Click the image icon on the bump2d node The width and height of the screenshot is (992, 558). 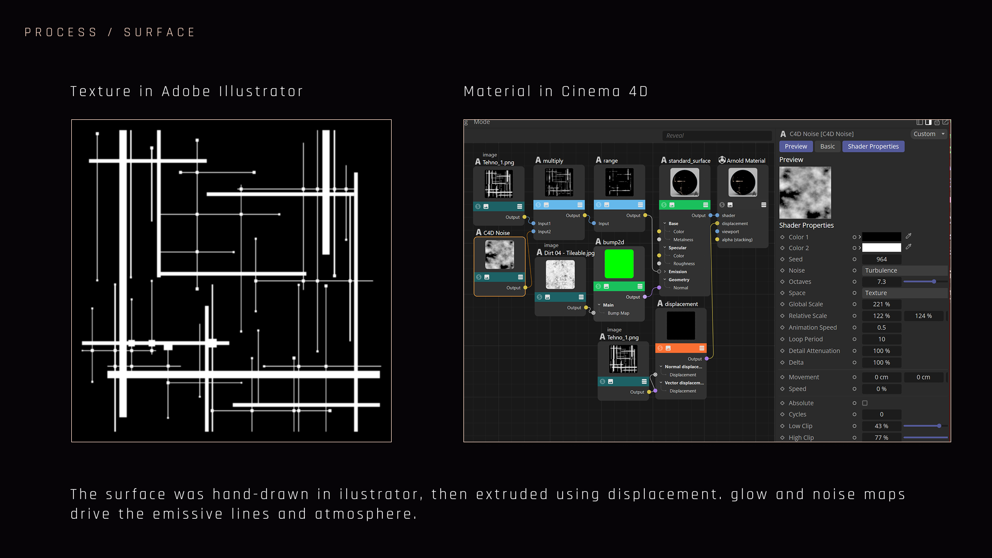tap(607, 286)
